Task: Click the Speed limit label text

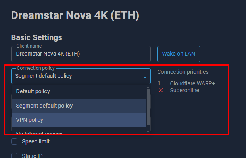Action: (x=36, y=141)
